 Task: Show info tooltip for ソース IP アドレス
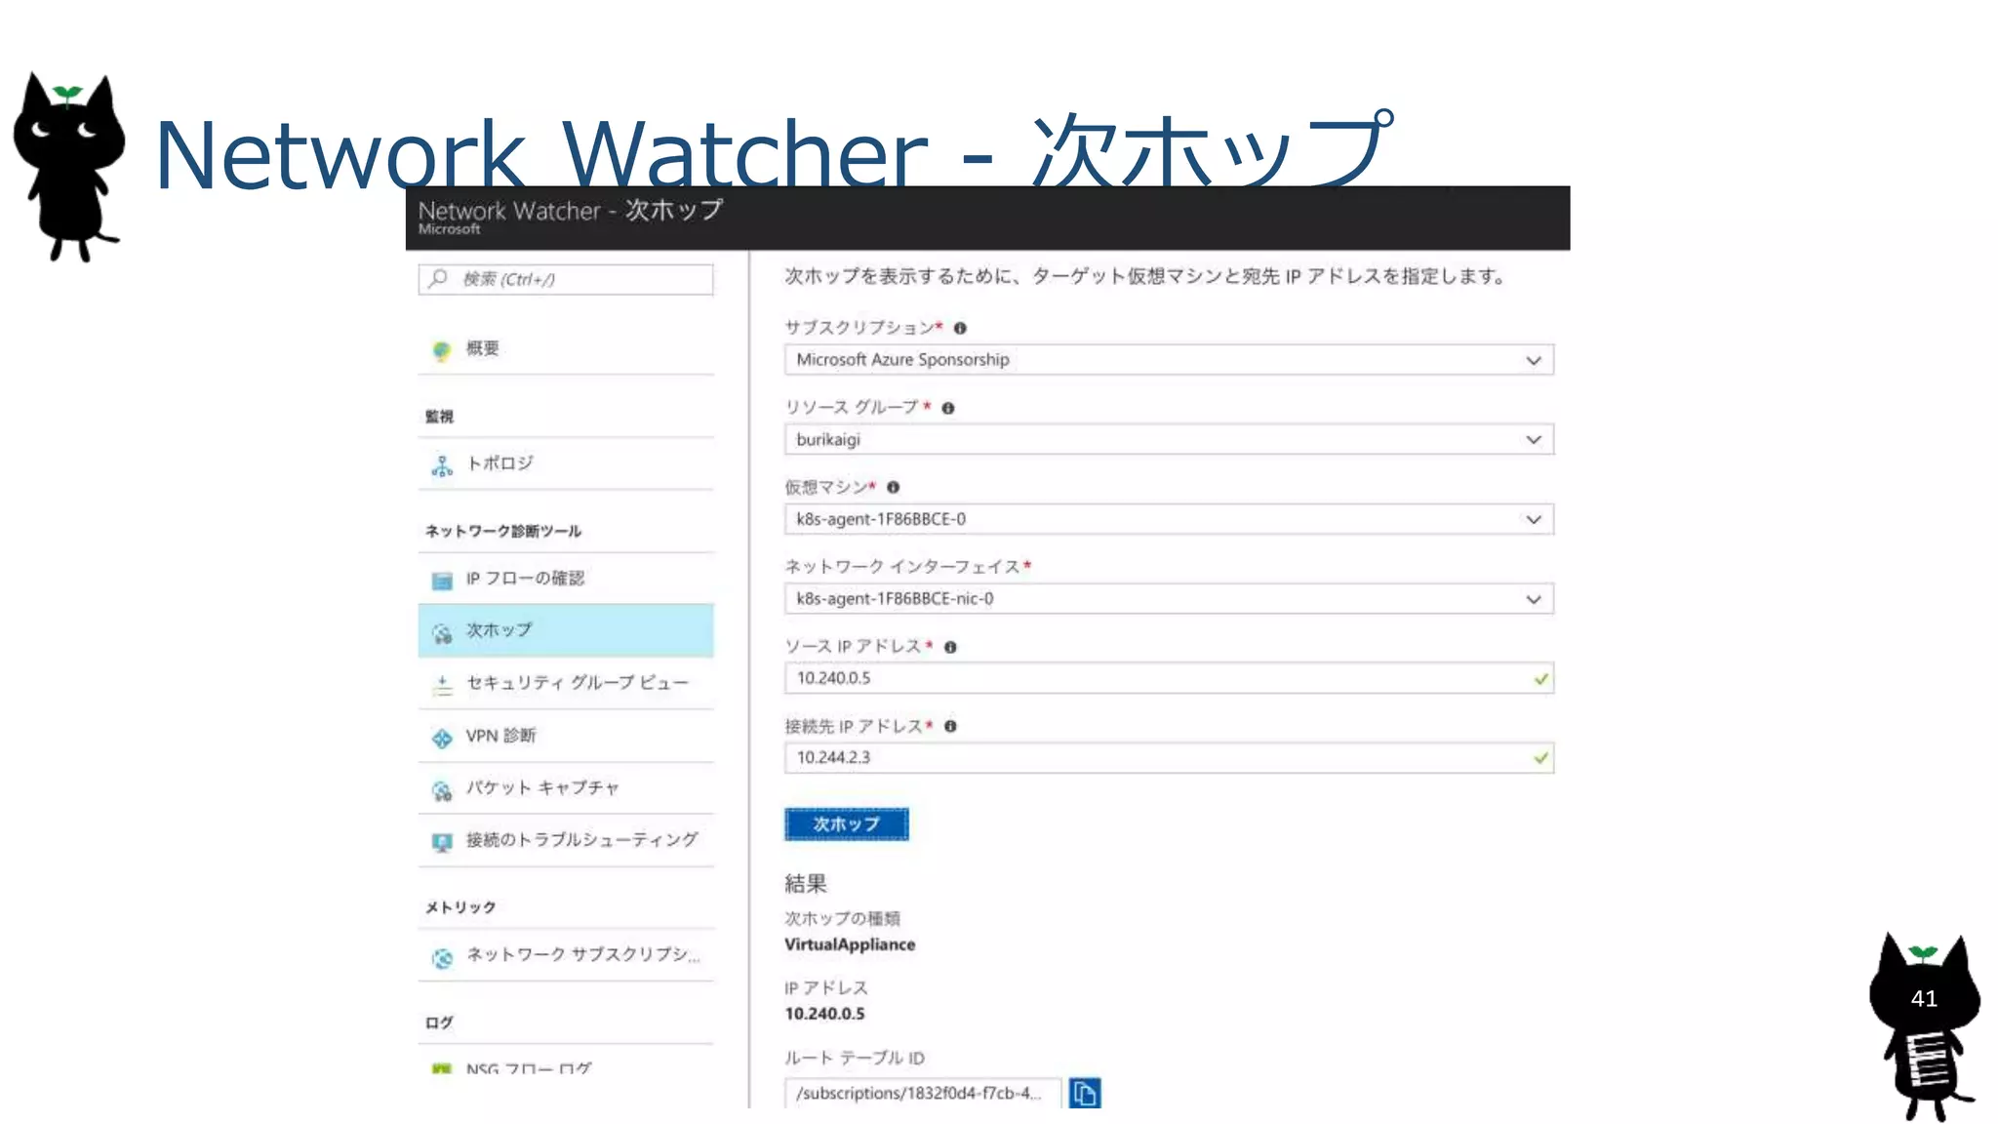(950, 647)
